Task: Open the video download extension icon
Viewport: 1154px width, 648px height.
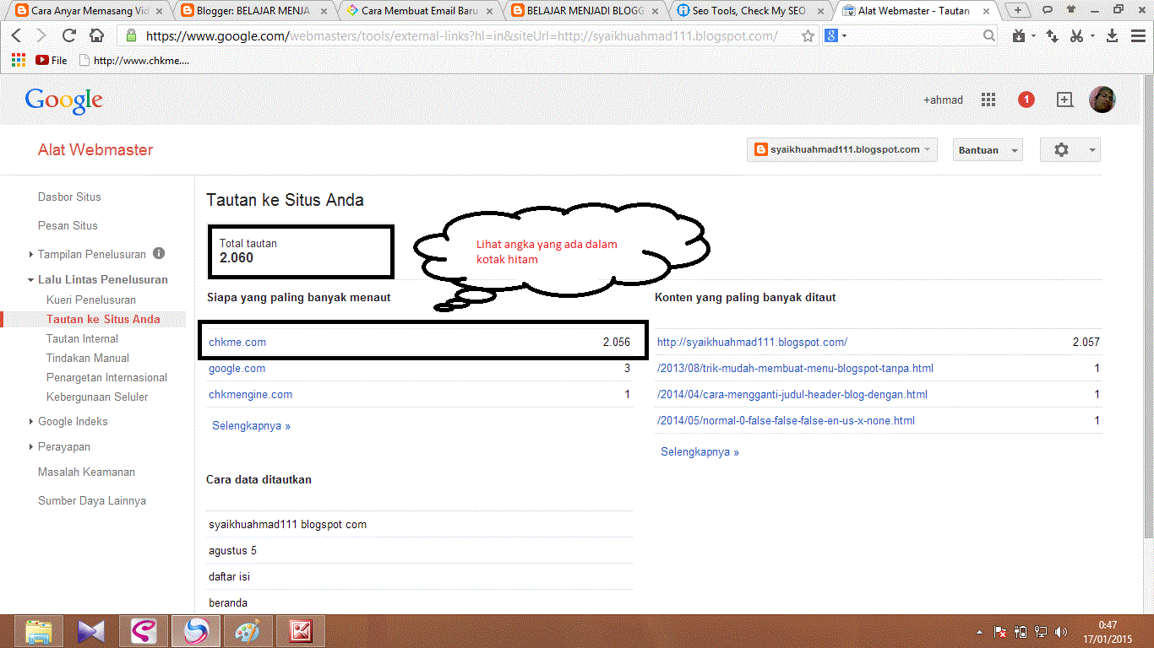Action: point(1019,36)
